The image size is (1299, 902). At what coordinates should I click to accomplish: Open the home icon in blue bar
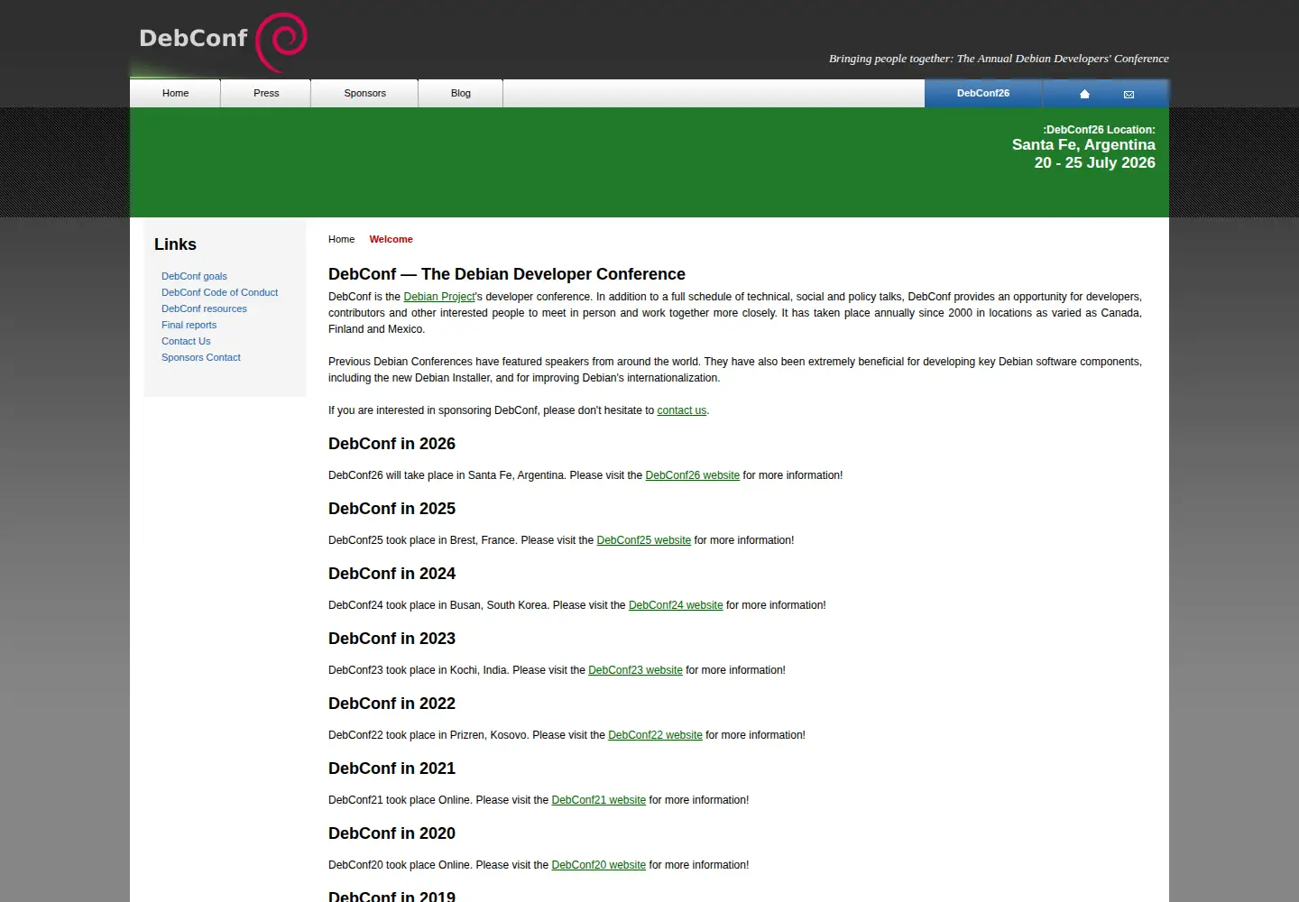click(1084, 94)
